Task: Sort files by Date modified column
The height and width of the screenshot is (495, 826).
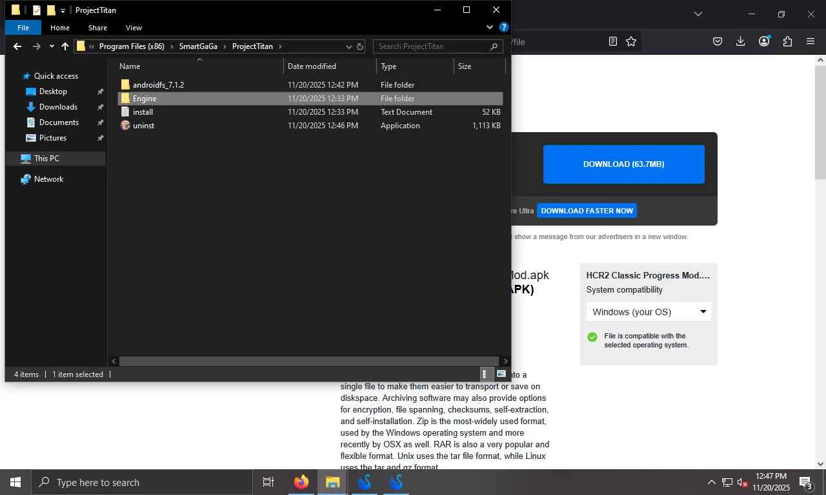Action: click(x=330, y=66)
